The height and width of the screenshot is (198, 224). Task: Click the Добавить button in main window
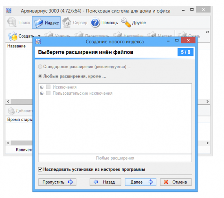pos(20,111)
